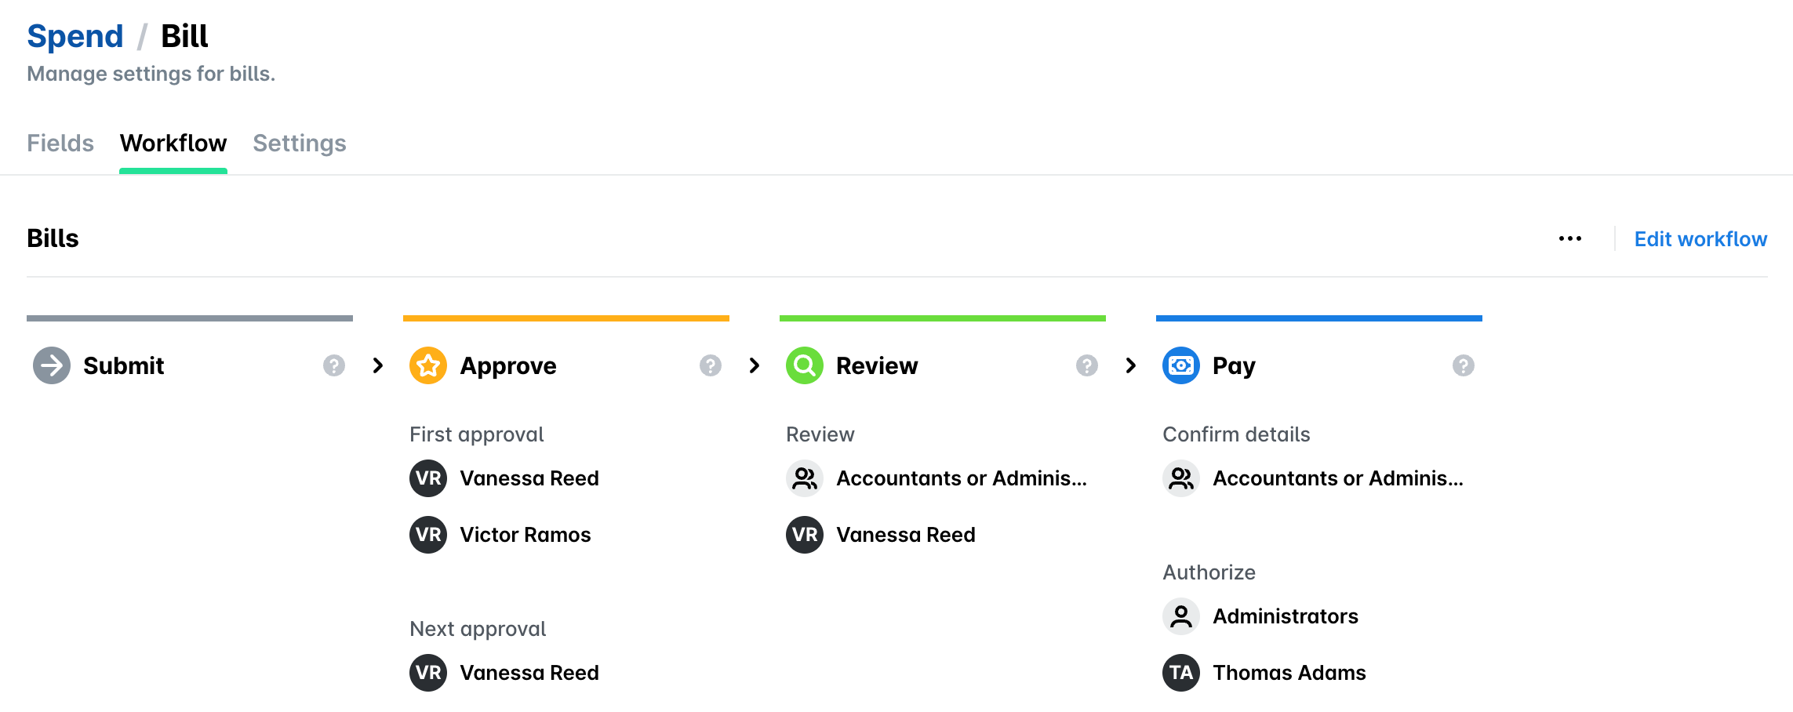1793x712 pixels.
Task: Open the three-dots more options menu
Action: (x=1570, y=238)
